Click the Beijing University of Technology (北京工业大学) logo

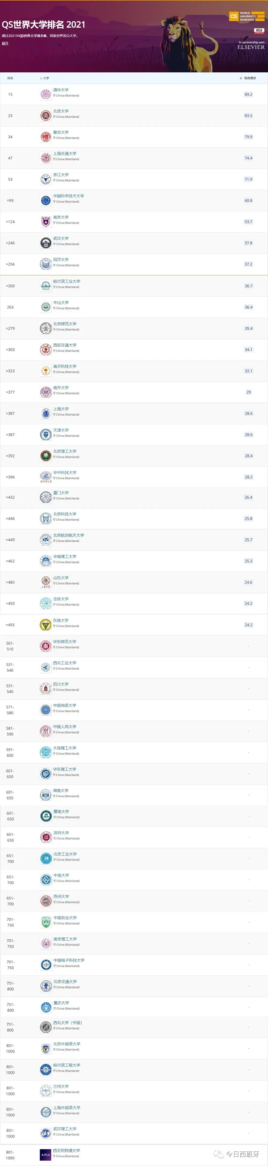point(46,858)
